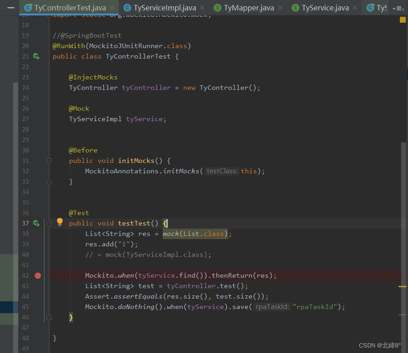Screen dimensions: 408x353
Task: Click the testTest method name
Action: coord(134,223)
